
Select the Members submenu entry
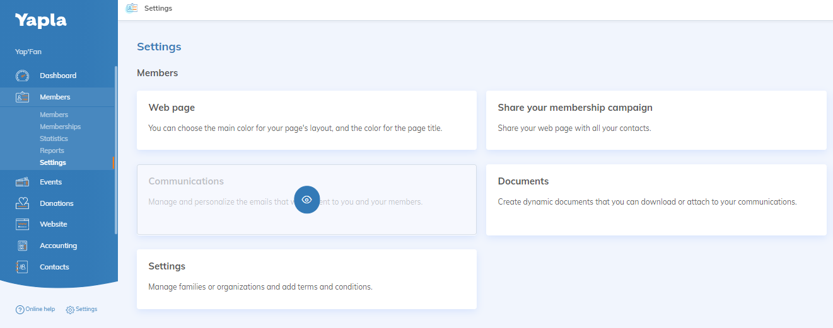point(54,115)
